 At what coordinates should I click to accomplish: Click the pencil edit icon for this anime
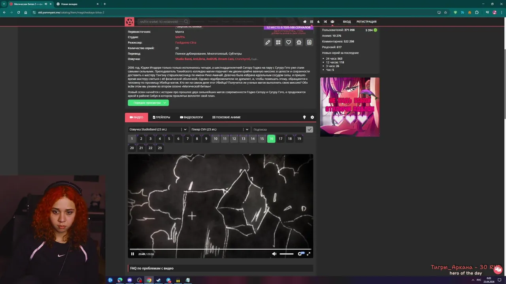pyautogui.click(x=268, y=42)
